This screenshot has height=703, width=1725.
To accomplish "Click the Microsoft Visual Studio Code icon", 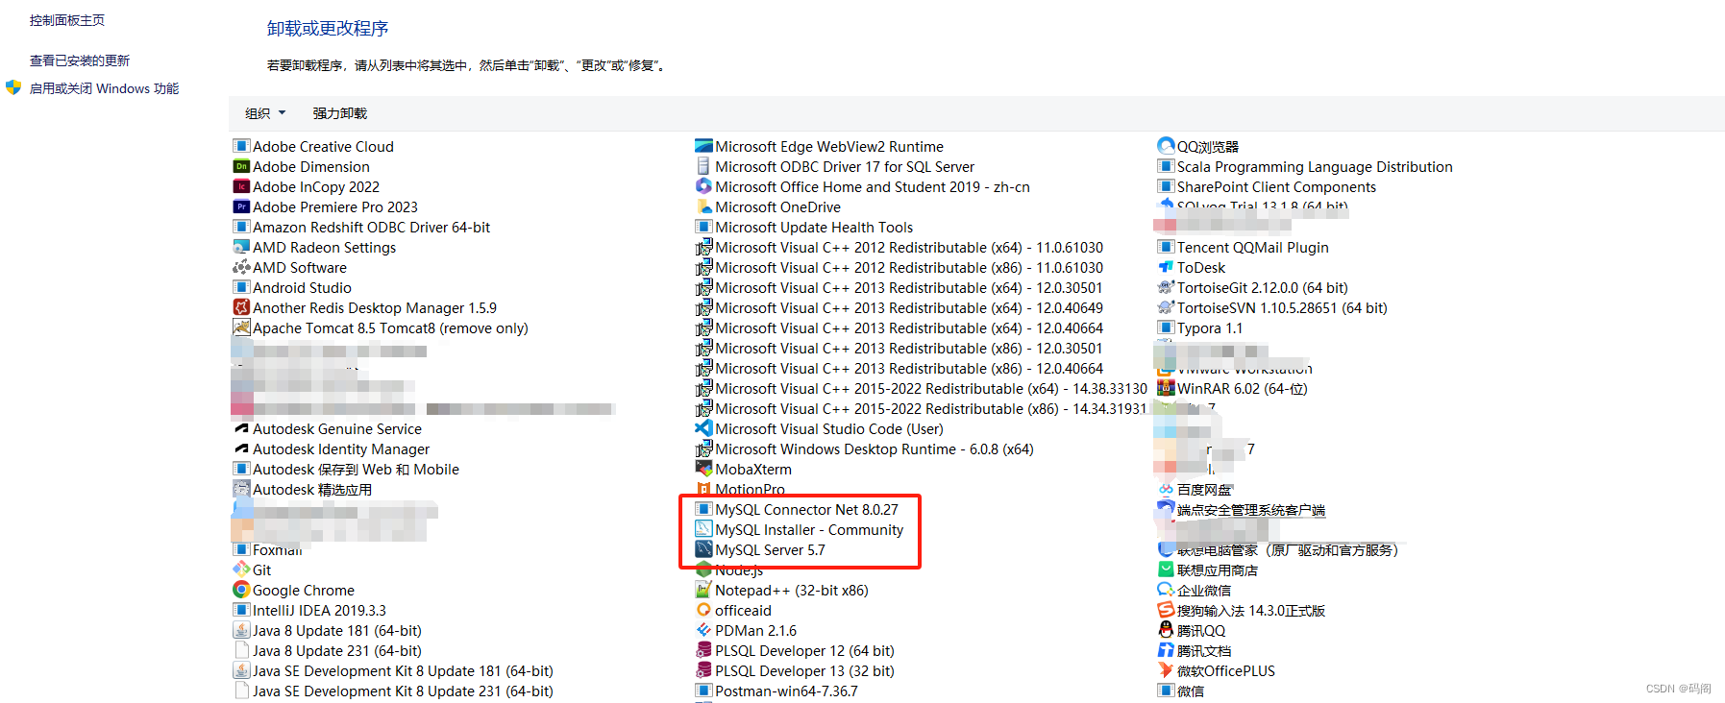I will click(x=703, y=428).
